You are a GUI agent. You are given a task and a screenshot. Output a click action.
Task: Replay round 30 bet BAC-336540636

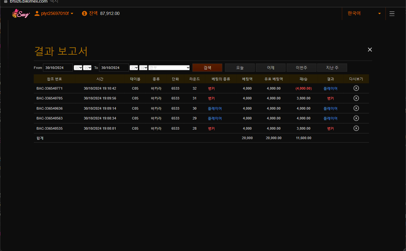[356, 108]
